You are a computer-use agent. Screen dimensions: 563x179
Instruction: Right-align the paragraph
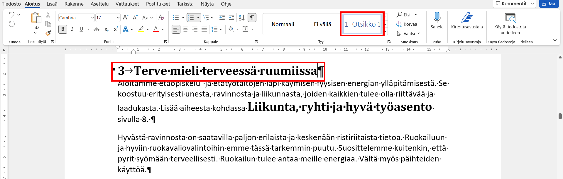195,29
